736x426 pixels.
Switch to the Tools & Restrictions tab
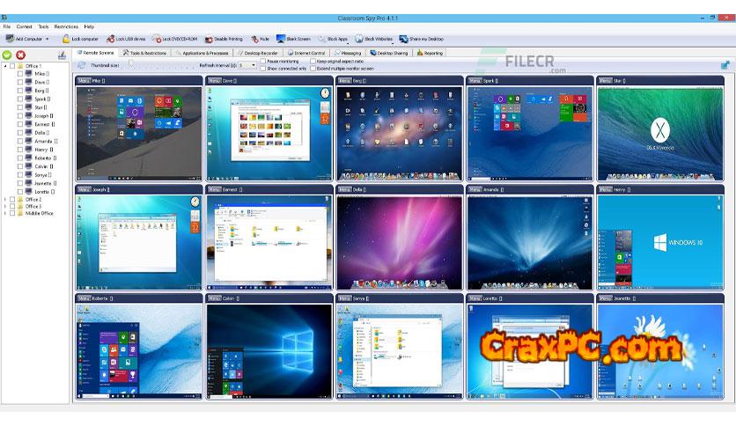tap(145, 53)
